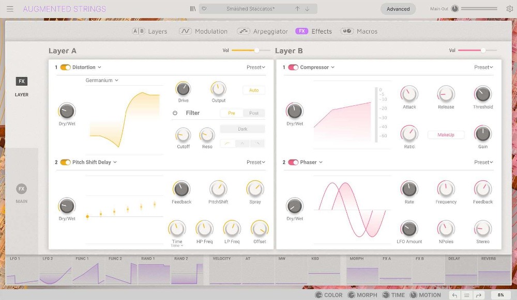Viewport: 517px width, 300px height.
Task: Open the Germanium distortion mode dropdown
Action: tap(102, 81)
